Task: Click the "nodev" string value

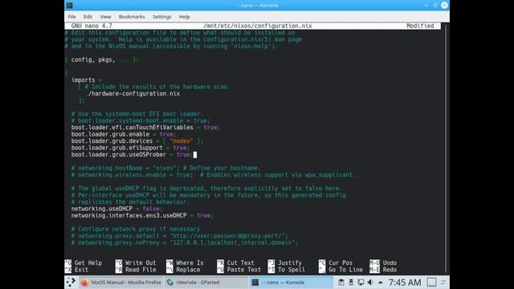Action: pyautogui.click(x=182, y=141)
